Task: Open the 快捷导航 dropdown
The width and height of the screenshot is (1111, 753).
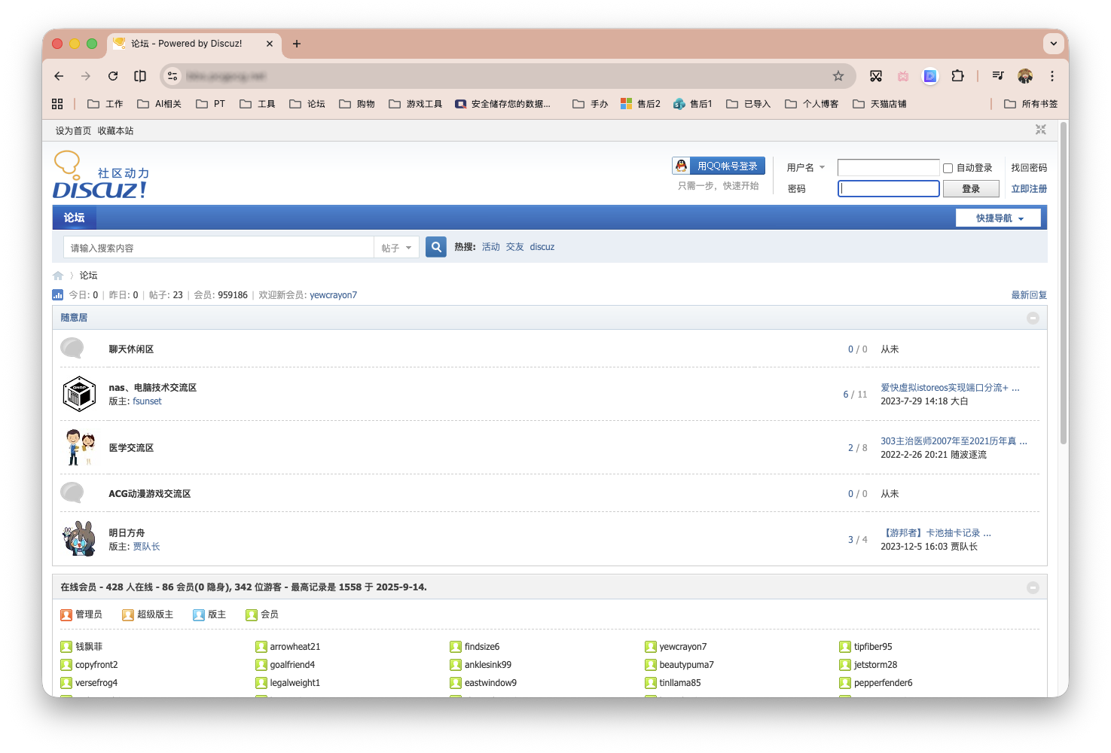Action: coord(998,218)
